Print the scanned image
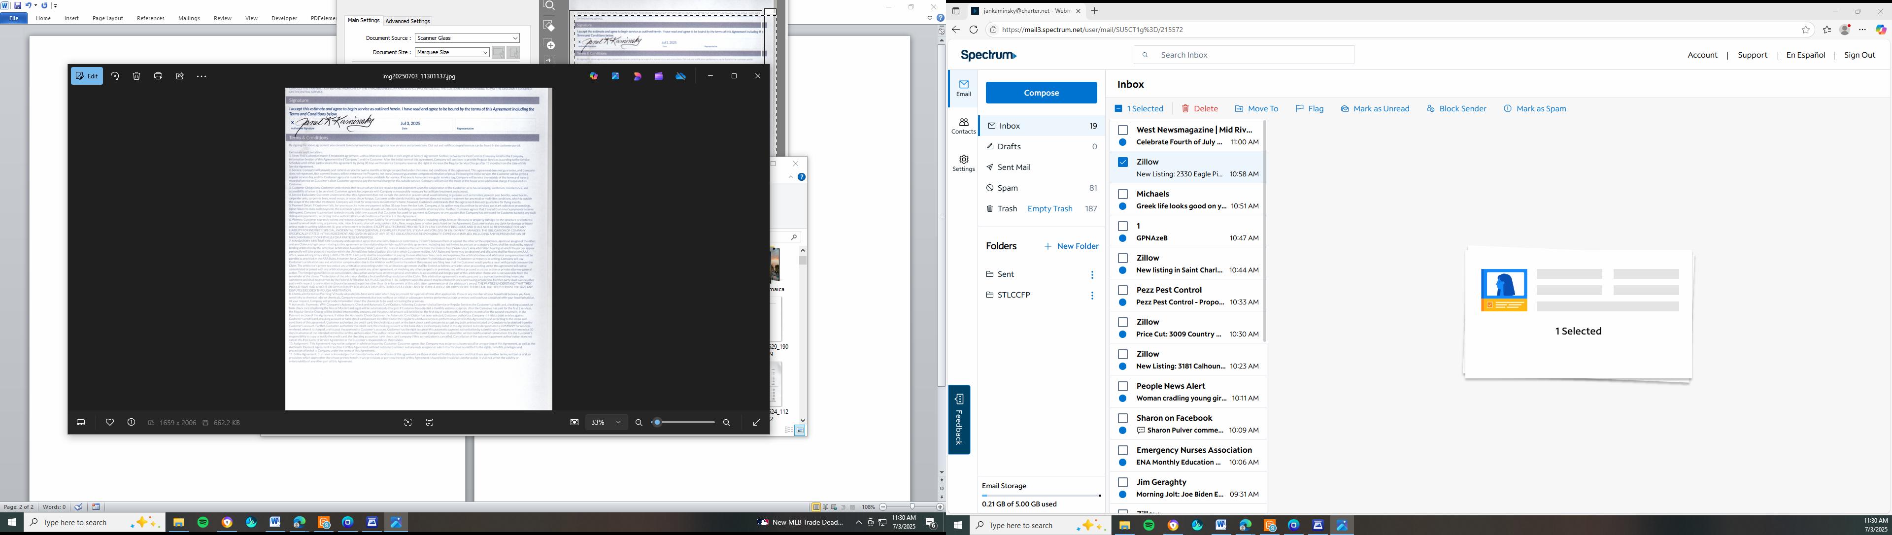 (x=158, y=76)
